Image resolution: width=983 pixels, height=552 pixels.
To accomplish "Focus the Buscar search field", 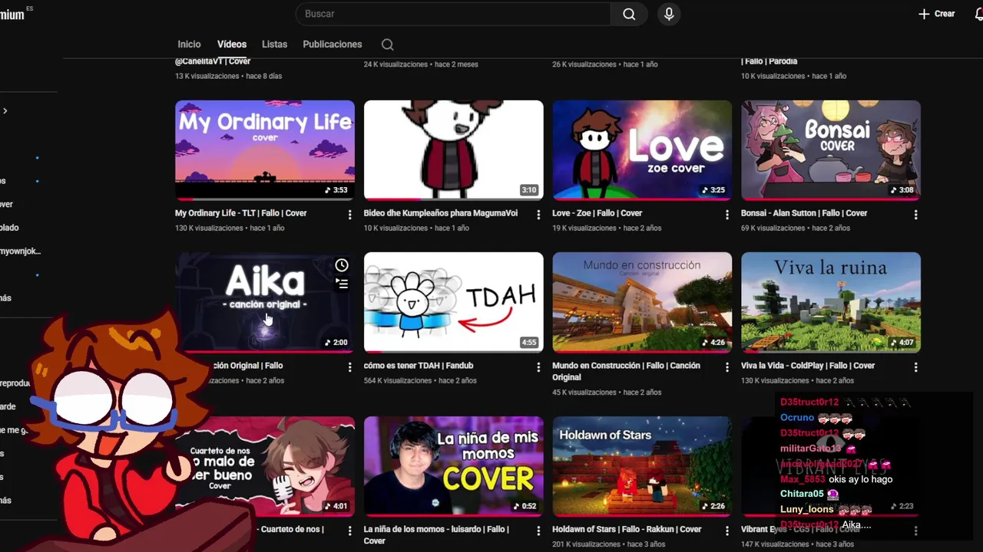I will 453,14.
